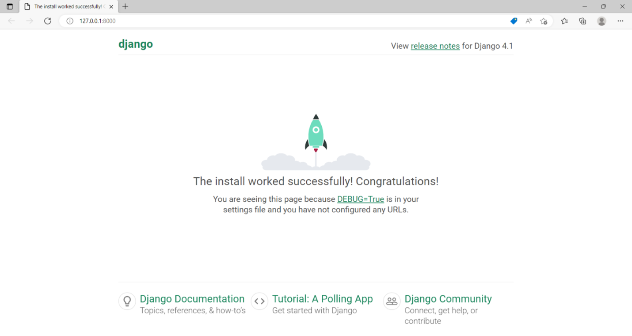Open the Collections icon

point(583,21)
